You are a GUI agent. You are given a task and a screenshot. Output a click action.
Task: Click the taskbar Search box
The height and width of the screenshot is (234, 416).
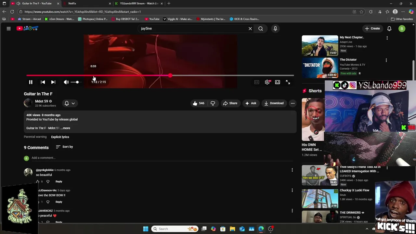175,229
